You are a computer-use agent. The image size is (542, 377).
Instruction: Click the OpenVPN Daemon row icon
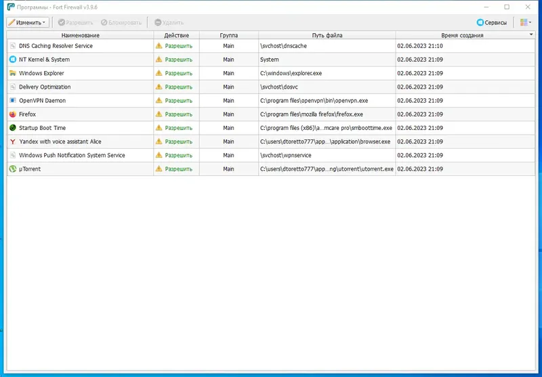[13, 100]
